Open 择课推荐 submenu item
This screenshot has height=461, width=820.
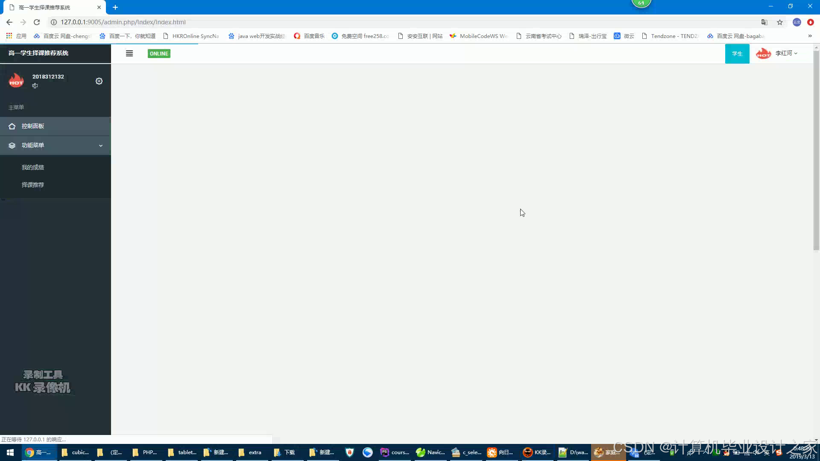click(33, 185)
